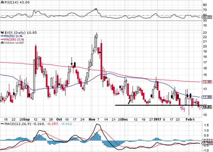
Task: Click the Nov label on date axis
Action: 92,119
